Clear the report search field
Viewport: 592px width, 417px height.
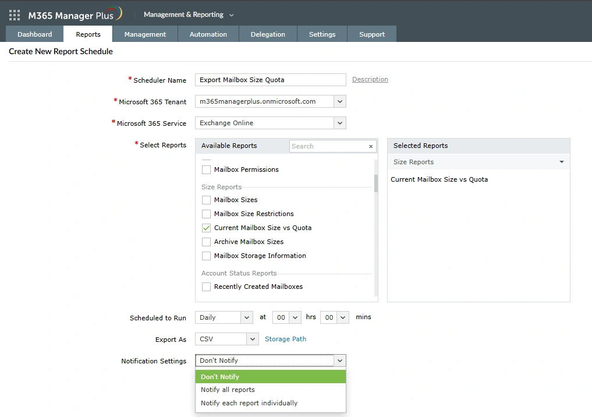coord(371,146)
